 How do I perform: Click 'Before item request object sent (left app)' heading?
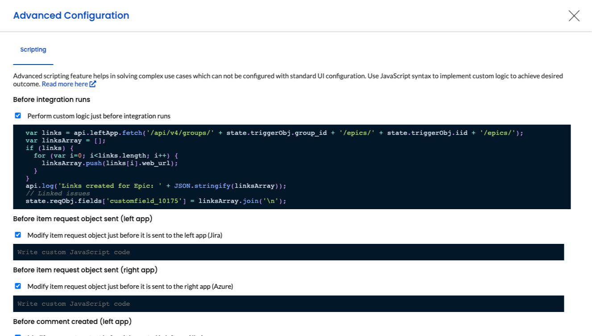coord(83,219)
